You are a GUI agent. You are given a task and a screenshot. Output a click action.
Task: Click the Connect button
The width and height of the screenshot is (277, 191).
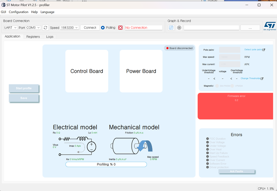[90, 28]
